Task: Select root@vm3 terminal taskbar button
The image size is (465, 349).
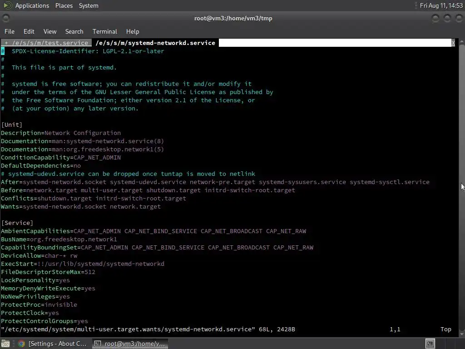Action: point(130,344)
